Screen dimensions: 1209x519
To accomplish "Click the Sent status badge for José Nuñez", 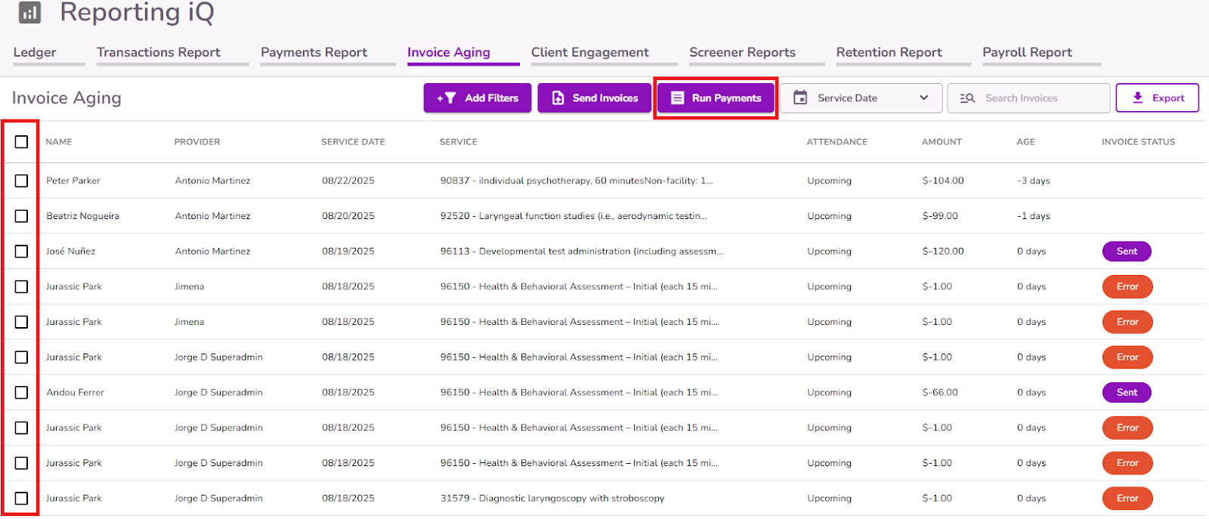I will tap(1127, 252).
